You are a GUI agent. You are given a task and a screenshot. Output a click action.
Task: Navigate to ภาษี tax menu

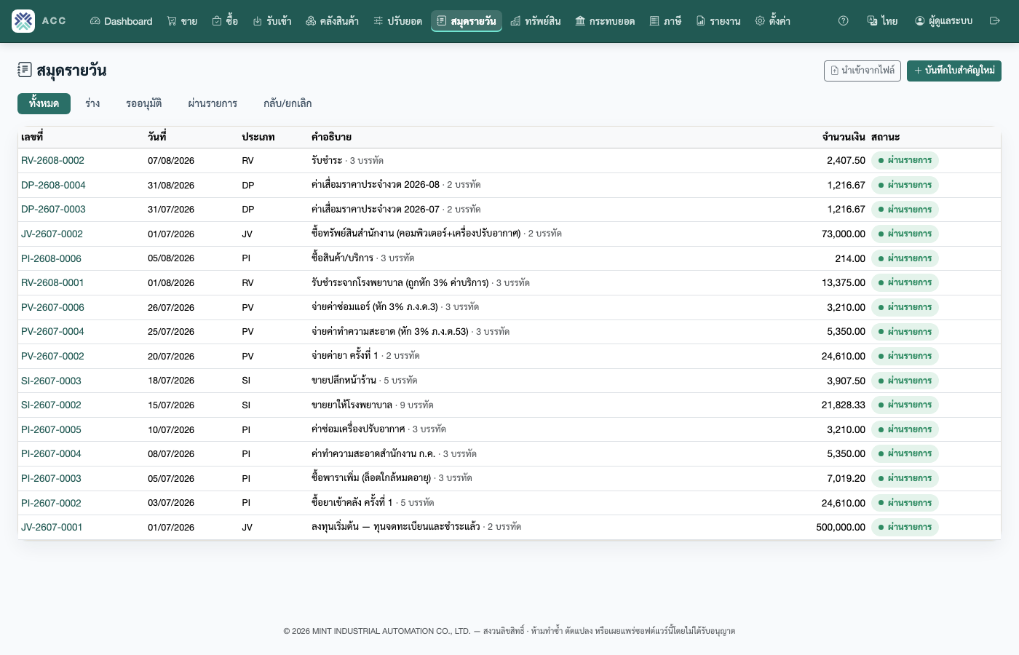pyautogui.click(x=665, y=21)
